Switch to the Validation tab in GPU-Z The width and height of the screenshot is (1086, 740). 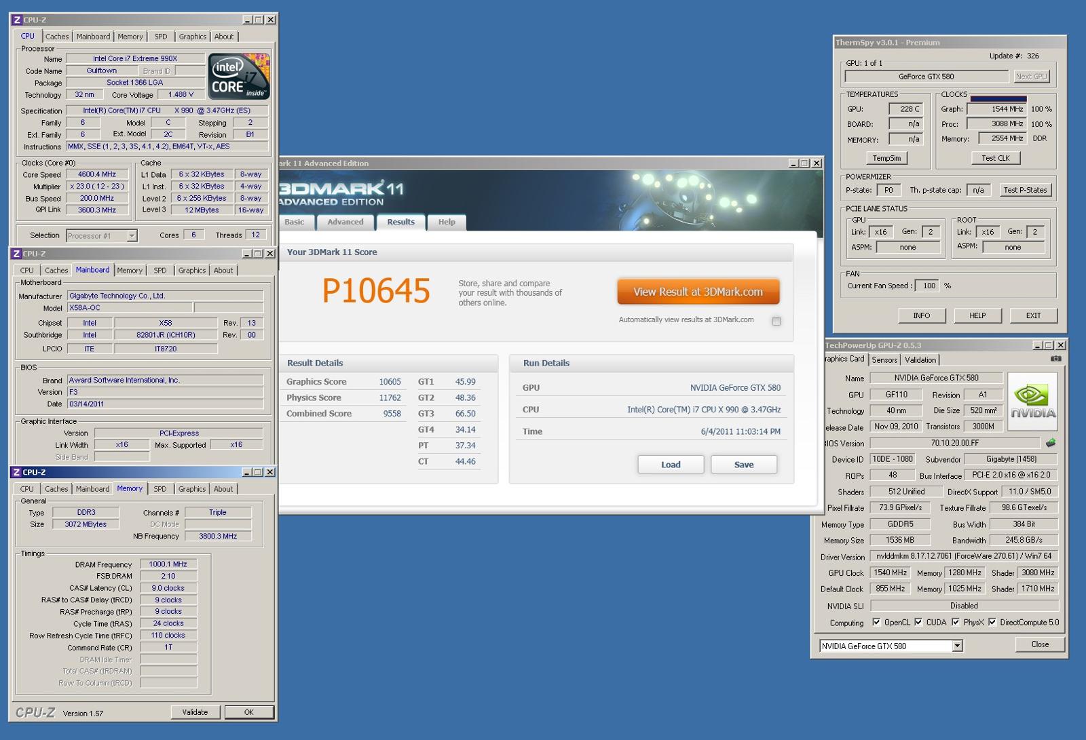click(920, 360)
